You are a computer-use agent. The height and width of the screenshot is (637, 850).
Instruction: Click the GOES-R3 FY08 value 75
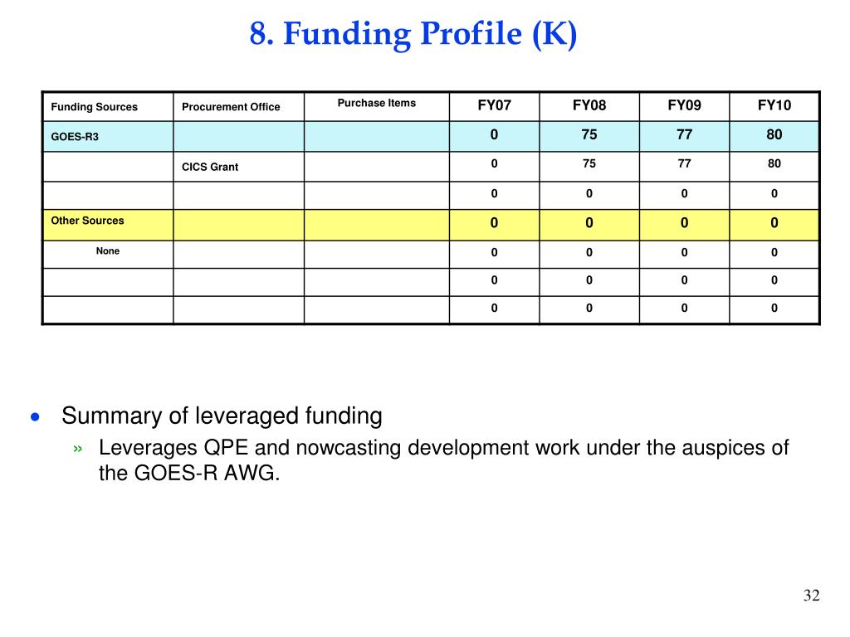coord(589,134)
